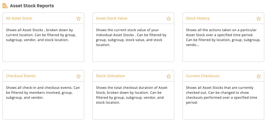The image size is (267, 123).
Task: Star the Asset Stock Value report
Action: (169, 19)
